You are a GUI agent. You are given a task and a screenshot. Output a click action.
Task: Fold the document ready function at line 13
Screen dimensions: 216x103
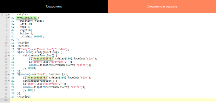pyautogui.click(x=9, y=52)
